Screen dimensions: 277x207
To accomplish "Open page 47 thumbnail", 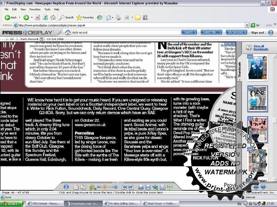I will (x=258, y=130).
